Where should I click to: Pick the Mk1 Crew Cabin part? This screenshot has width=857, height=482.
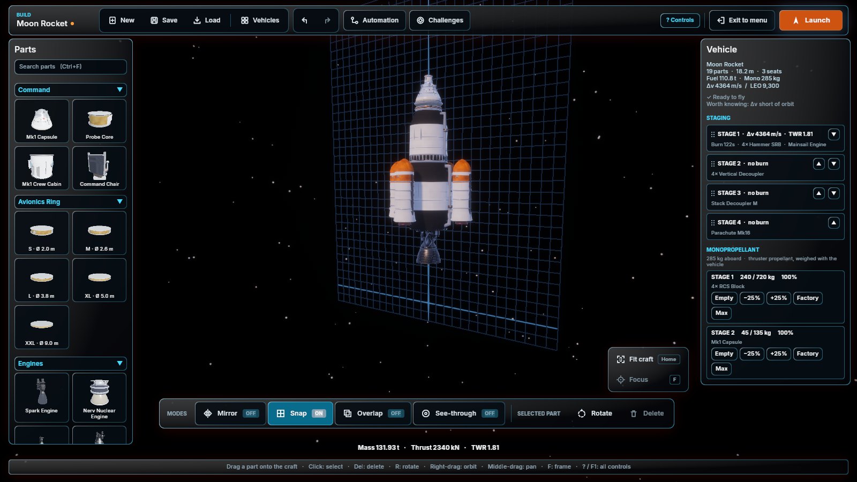pyautogui.click(x=42, y=168)
